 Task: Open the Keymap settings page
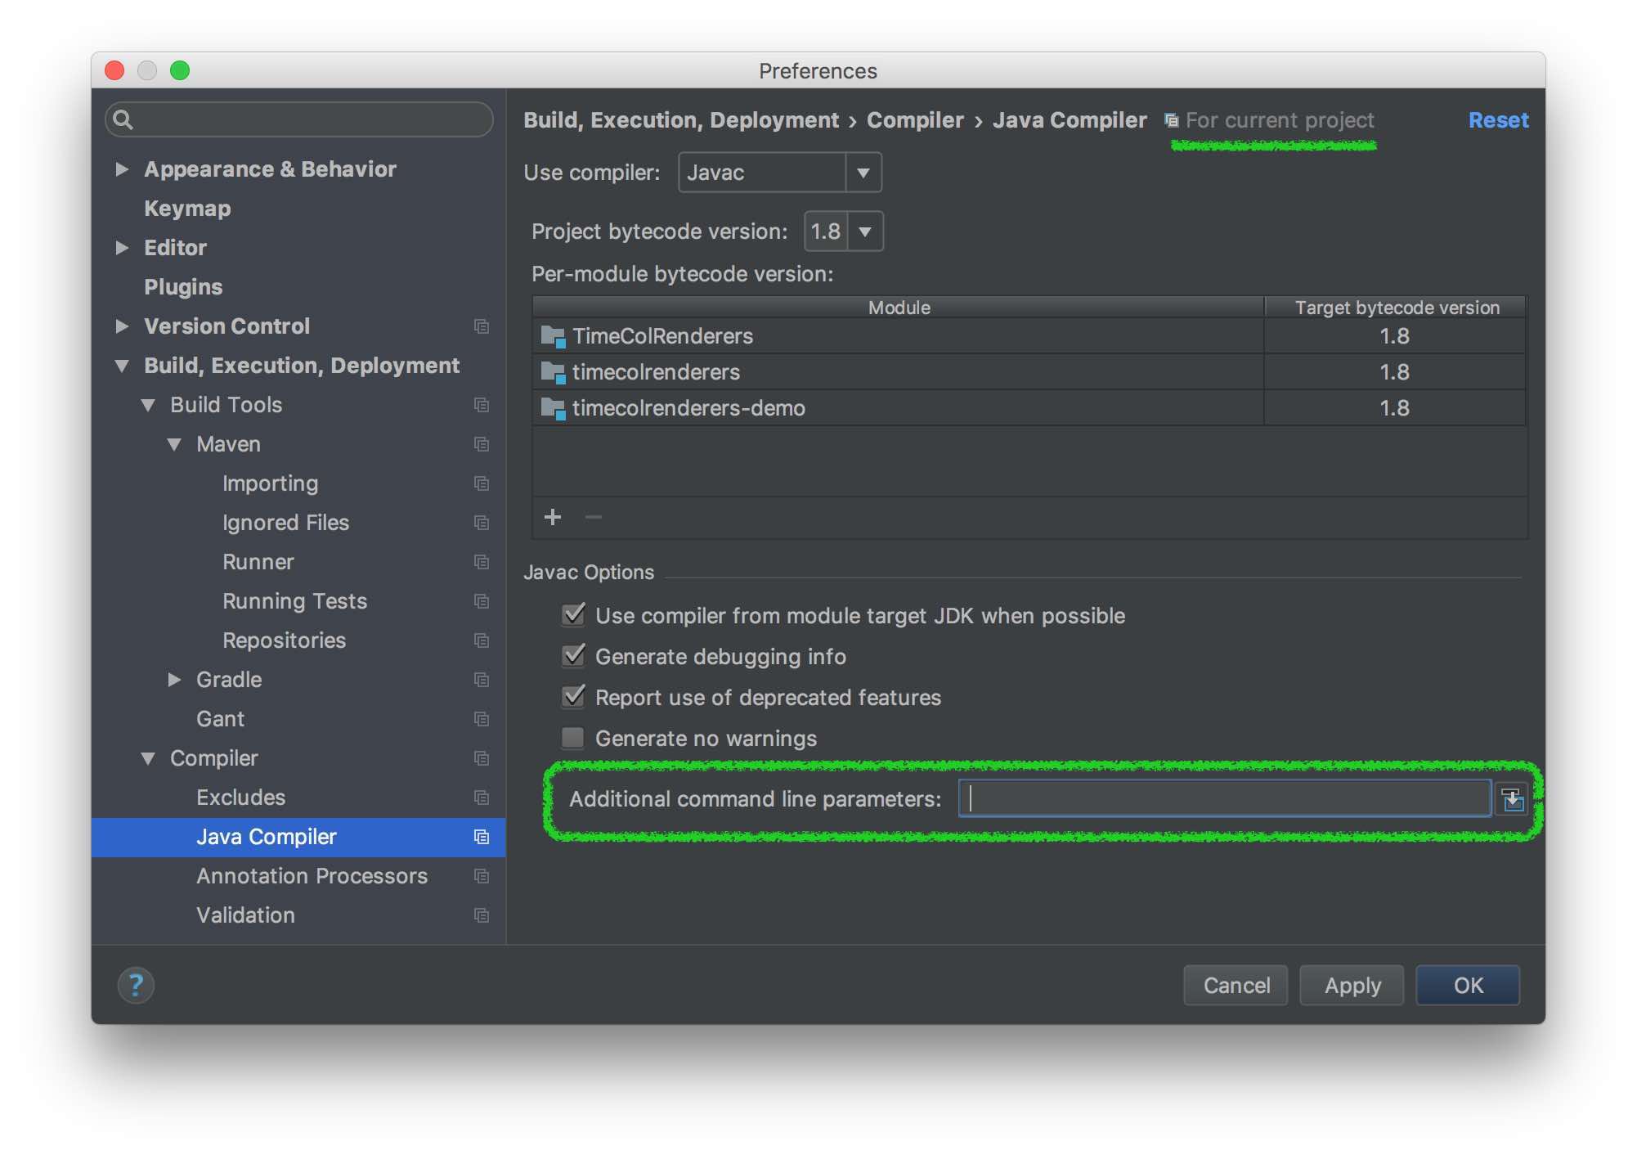point(187,209)
